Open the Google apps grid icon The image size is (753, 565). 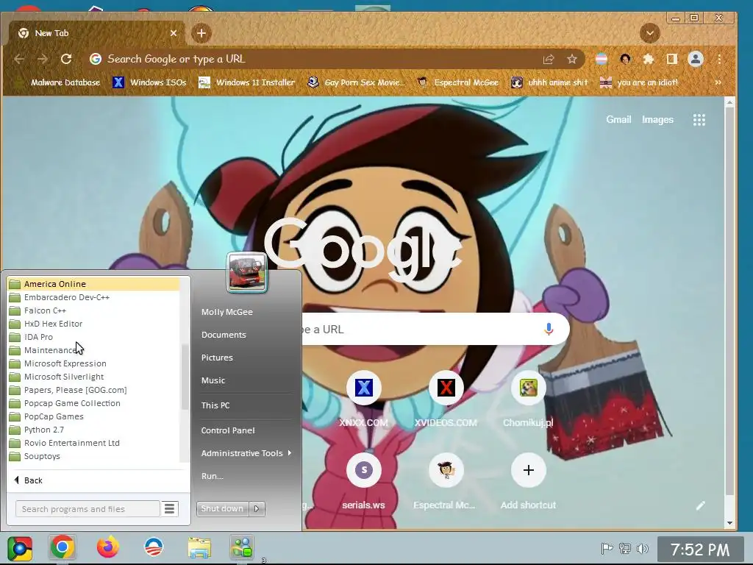[x=699, y=120]
